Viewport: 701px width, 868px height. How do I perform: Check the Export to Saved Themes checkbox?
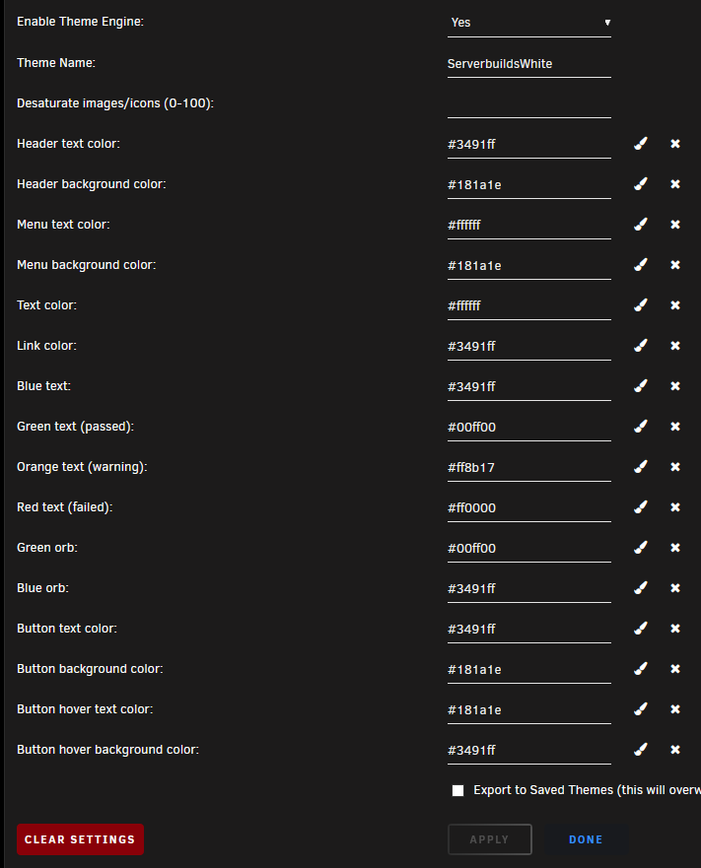click(457, 790)
